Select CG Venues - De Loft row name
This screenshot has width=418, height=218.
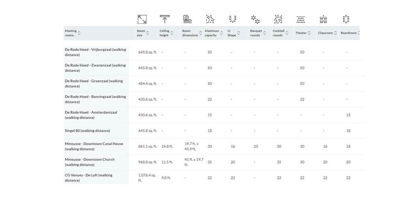pyautogui.click(x=88, y=178)
